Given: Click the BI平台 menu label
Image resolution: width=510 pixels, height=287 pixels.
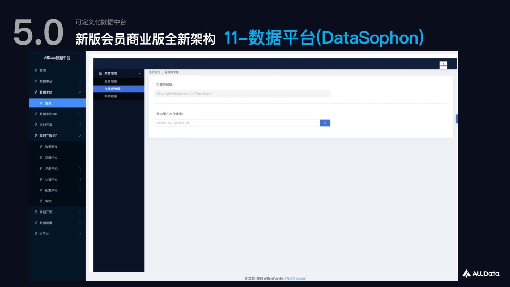Looking at the screenshot, I should tap(44, 234).
